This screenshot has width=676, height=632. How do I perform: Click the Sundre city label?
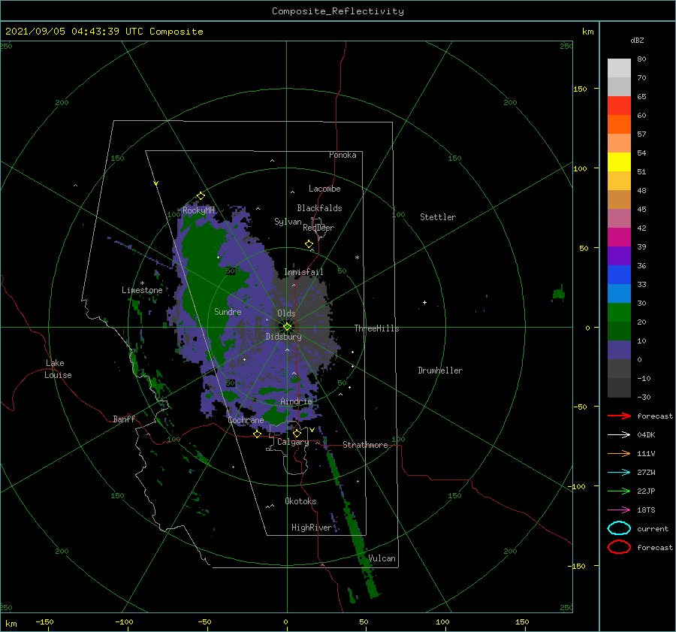point(228,311)
